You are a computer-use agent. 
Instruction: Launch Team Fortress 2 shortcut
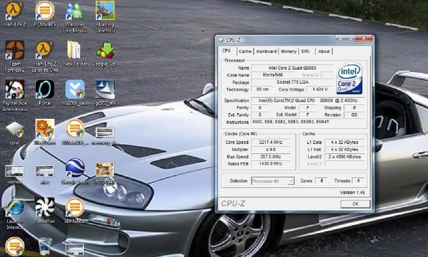click(15, 56)
